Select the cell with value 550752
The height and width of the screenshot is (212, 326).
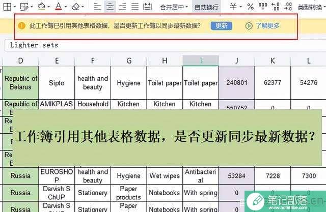tap(237, 105)
